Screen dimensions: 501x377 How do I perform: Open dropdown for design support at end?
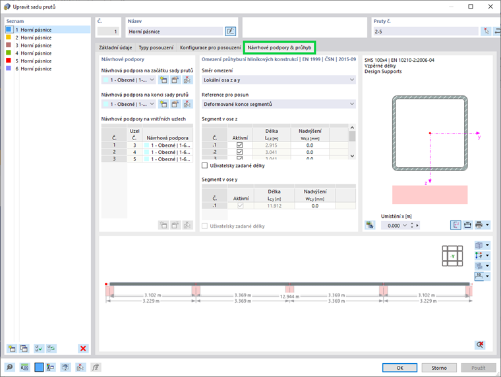[152, 104]
